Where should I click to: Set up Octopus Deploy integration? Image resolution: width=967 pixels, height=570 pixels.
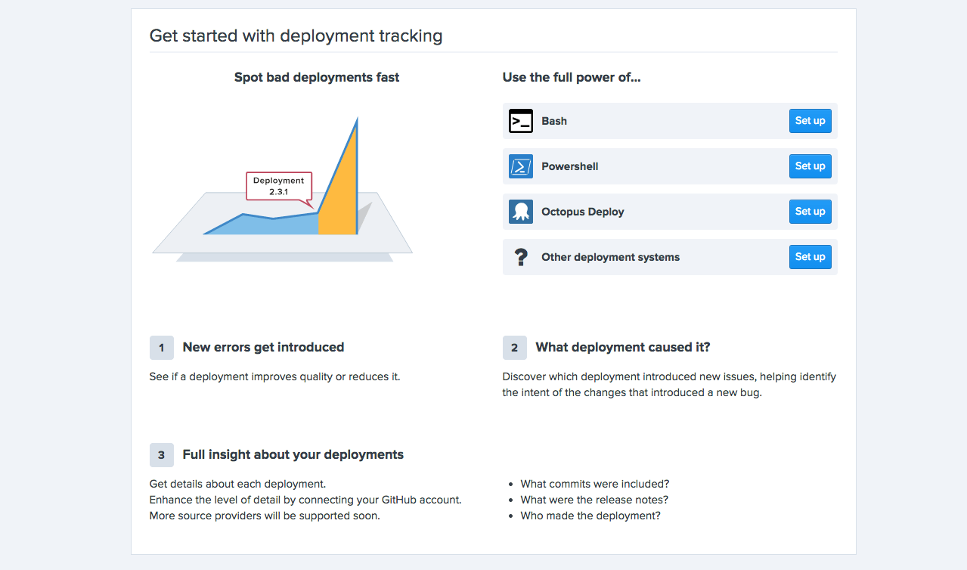pos(809,211)
